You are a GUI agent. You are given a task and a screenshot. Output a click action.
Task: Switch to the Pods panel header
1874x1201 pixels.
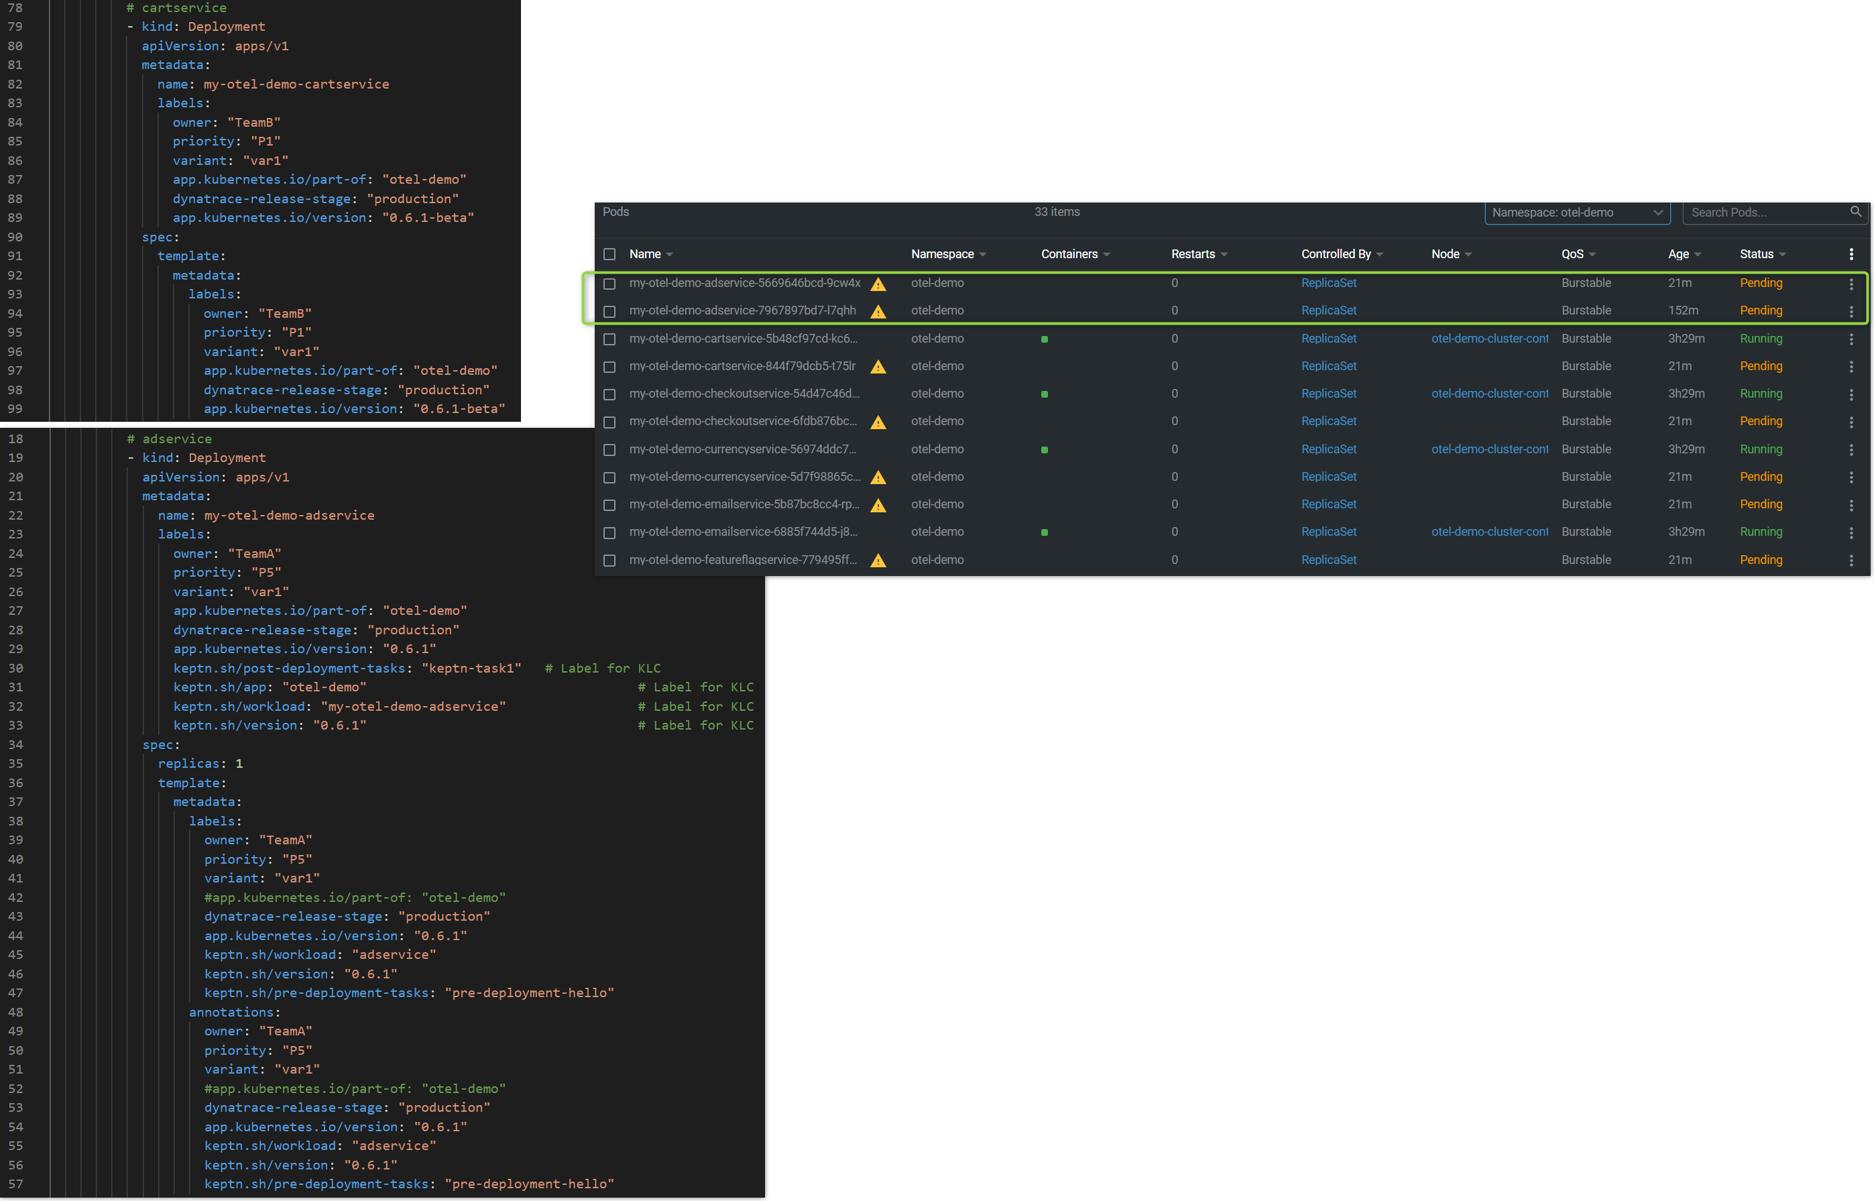615,211
